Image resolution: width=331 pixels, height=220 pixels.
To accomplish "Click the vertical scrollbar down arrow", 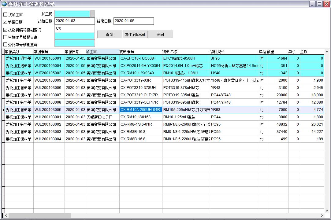I will (326, 210).
